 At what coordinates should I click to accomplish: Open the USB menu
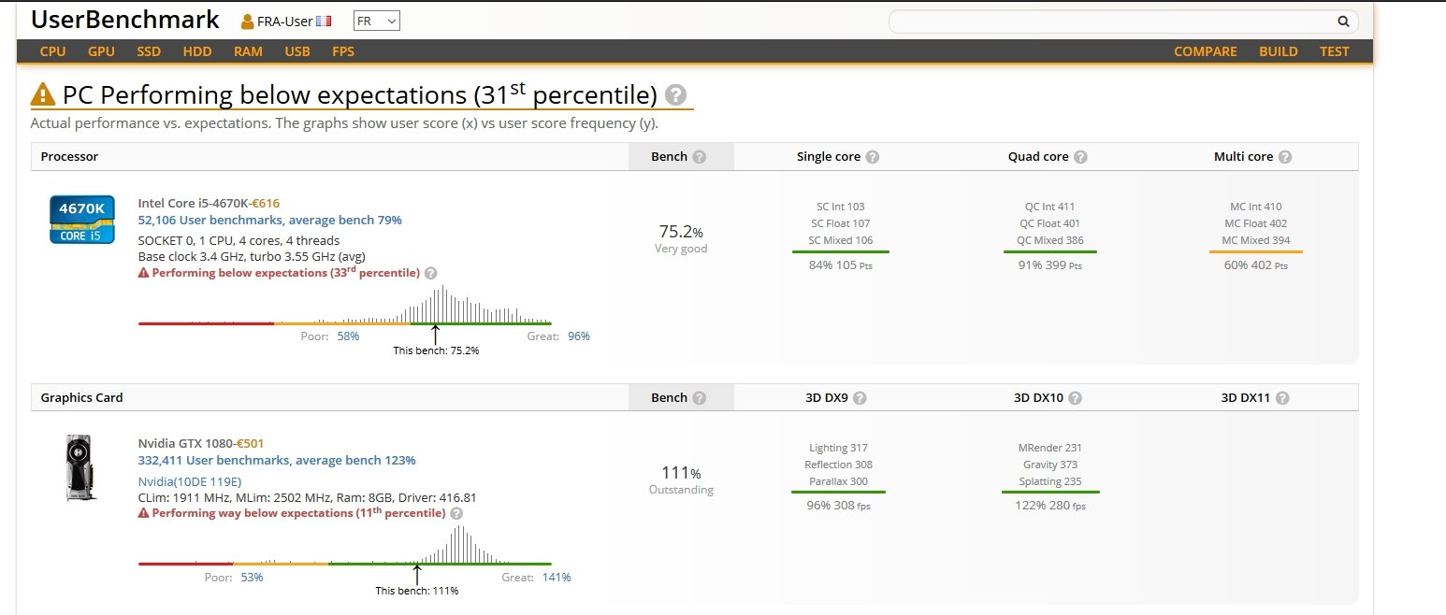[x=297, y=52]
